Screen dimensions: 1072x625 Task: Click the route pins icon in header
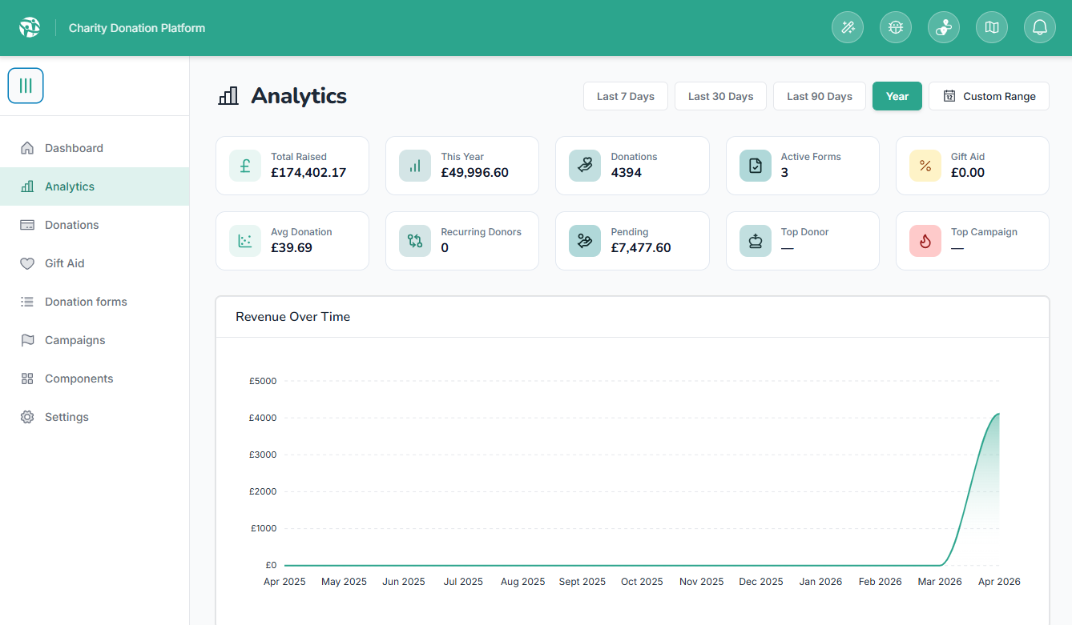tap(944, 28)
